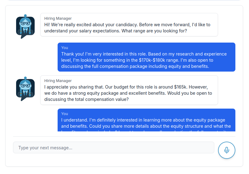Viewport: 249px width, 174px height.
Task: Click the "You" label above the "I understand" reply
Action: click(64, 114)
